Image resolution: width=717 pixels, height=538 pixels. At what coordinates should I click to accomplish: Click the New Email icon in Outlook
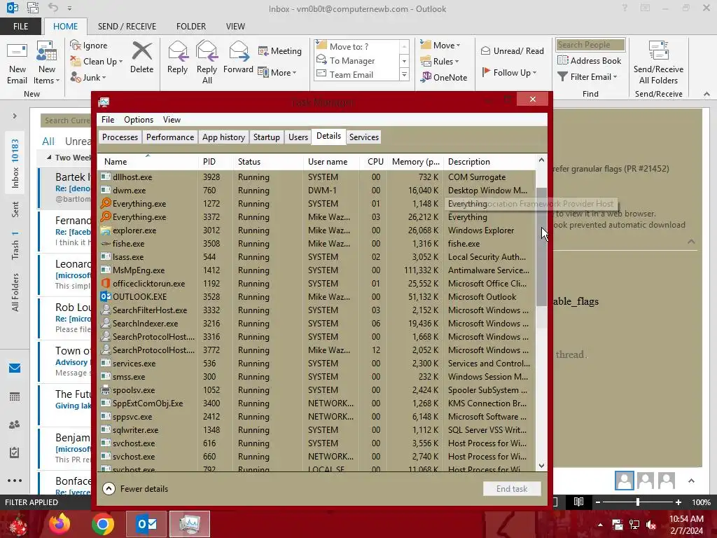point(18,64)
